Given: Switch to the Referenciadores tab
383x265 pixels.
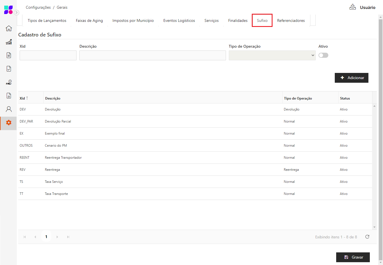Looking at the screenshot, I should (x=291, y=20).
